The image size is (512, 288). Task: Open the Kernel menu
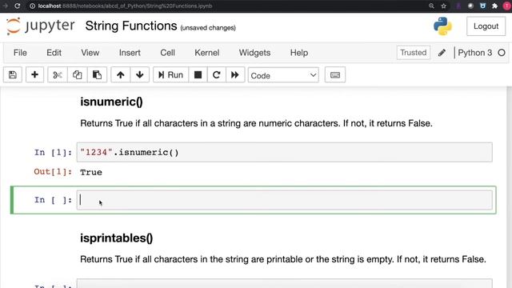(x=206, y=53)
